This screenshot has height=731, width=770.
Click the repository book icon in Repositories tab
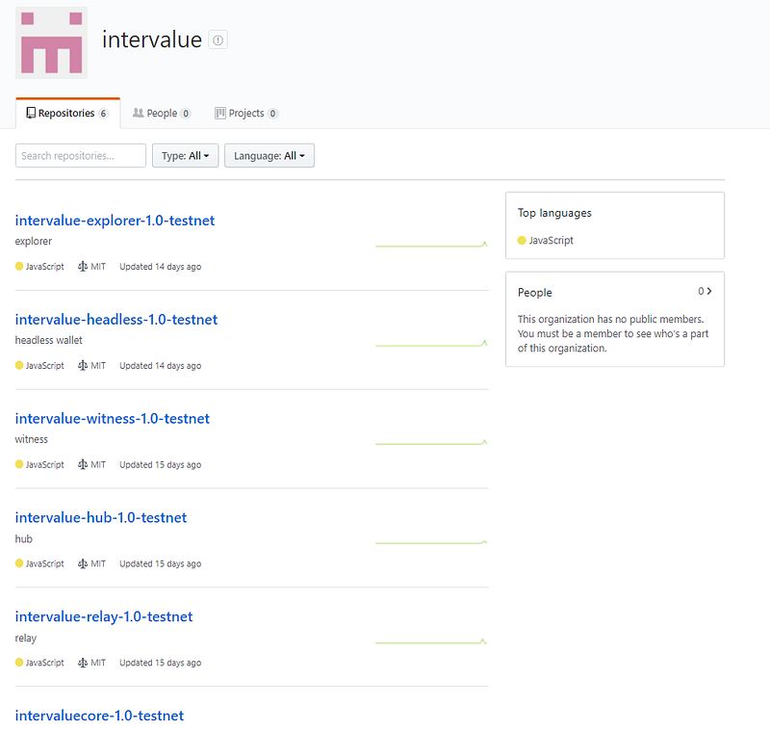tap(31, 113)
